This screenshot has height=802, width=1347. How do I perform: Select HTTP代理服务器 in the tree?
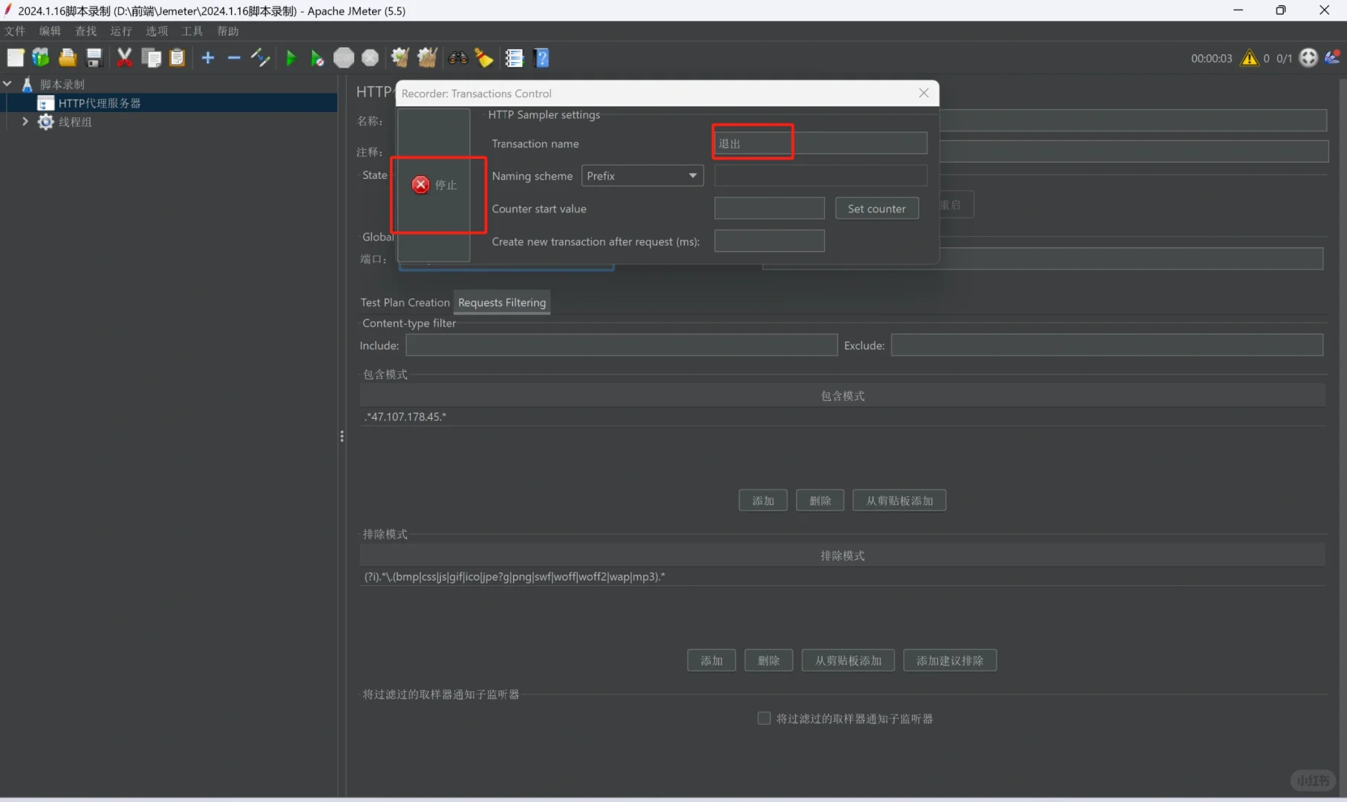[100, 102]
